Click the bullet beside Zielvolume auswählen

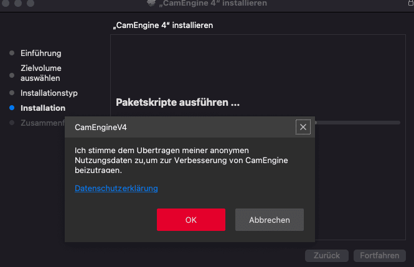click(12, 73)
